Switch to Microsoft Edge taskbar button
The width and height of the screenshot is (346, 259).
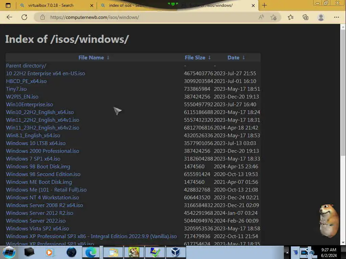click(x=91, y=252)
